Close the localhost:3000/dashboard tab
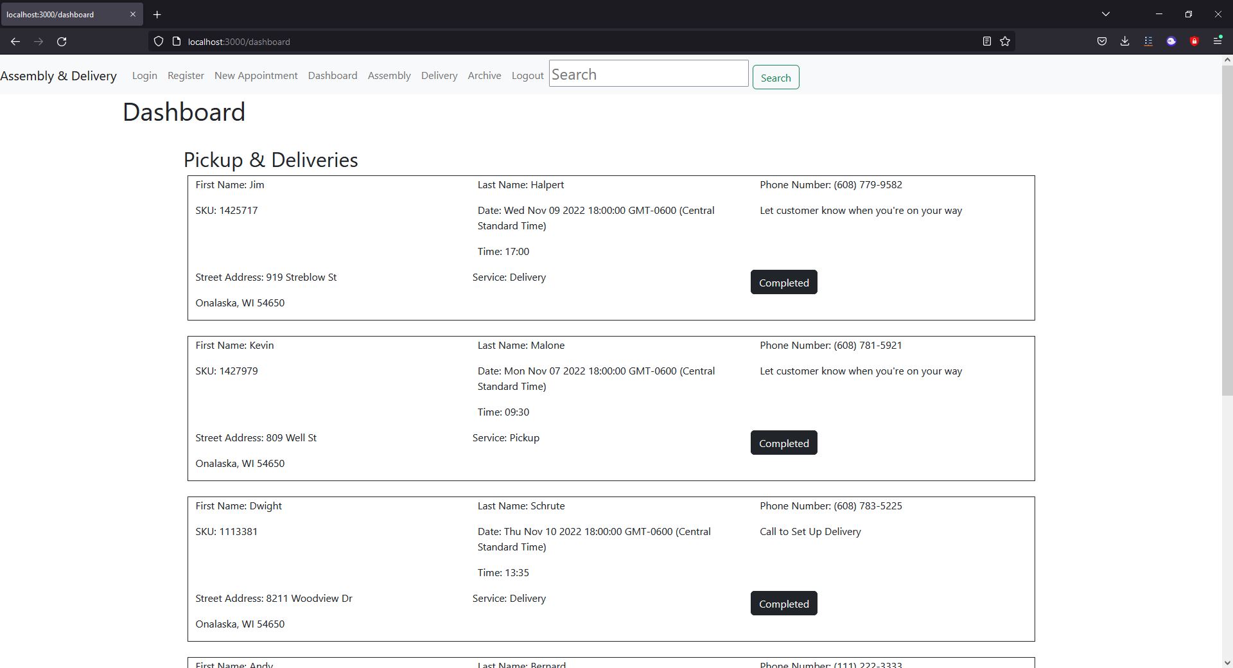1233x668 pixels. pyautogui.click(x=133, y=14)
